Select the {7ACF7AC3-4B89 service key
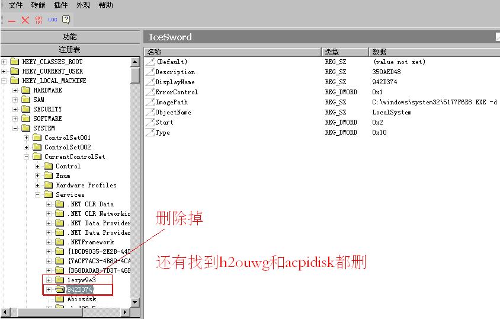The image size is (500, 319). tap(99, 261)
